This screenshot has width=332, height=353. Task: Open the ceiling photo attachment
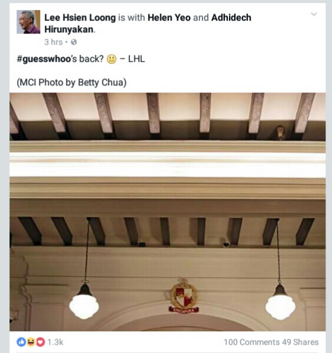pyautogui.click(x=167, y=212)
